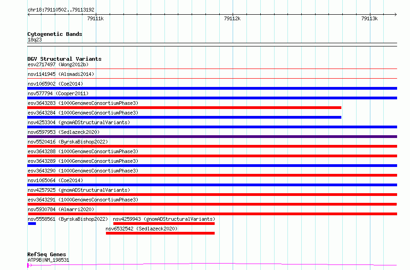
Task: Select the blue nsv1065902 variant bar
Action: pos(212,88)
